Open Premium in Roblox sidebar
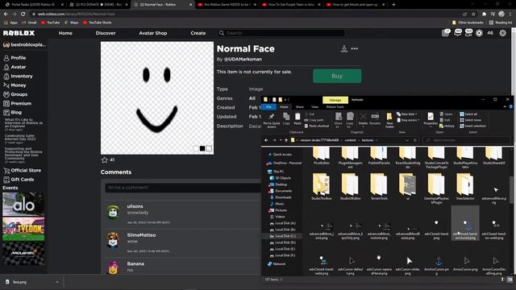The height and width of the screenshot is (290, 516). point(17,103)
